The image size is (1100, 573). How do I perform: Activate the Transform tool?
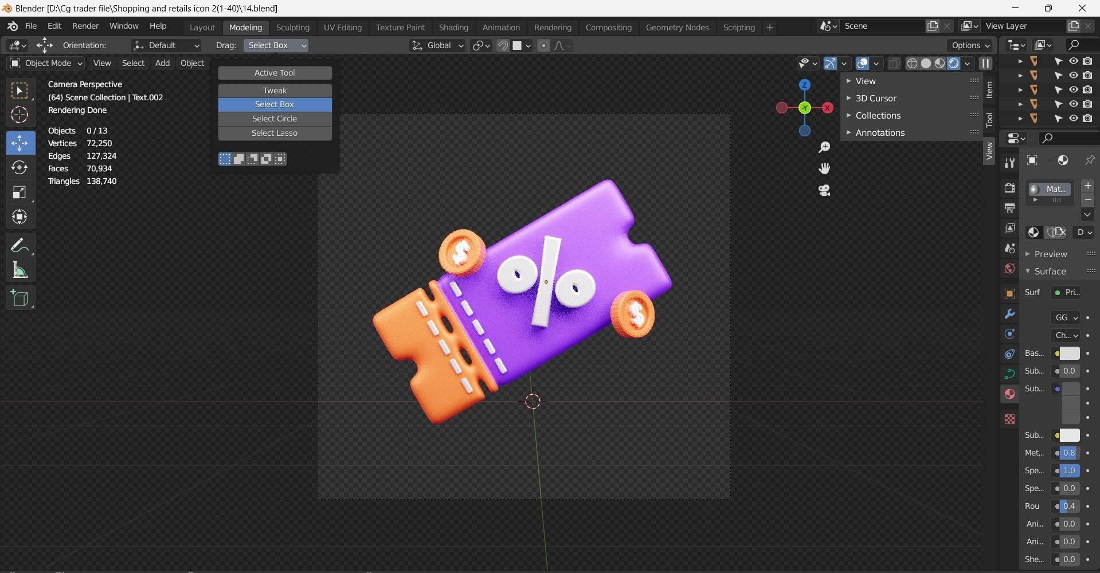[x=19, y=217]
